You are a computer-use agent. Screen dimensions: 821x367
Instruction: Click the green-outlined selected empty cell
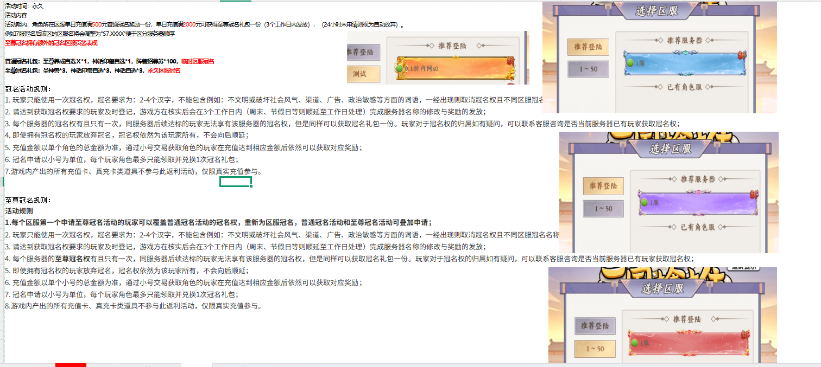235,182
